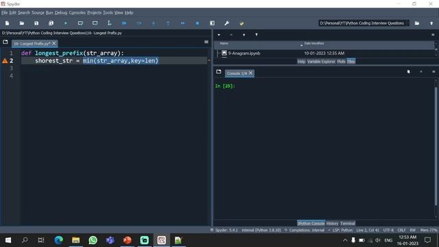
Task: Click the debugger Step over icon
Action: pyautogui.click(x=139, y=23)
